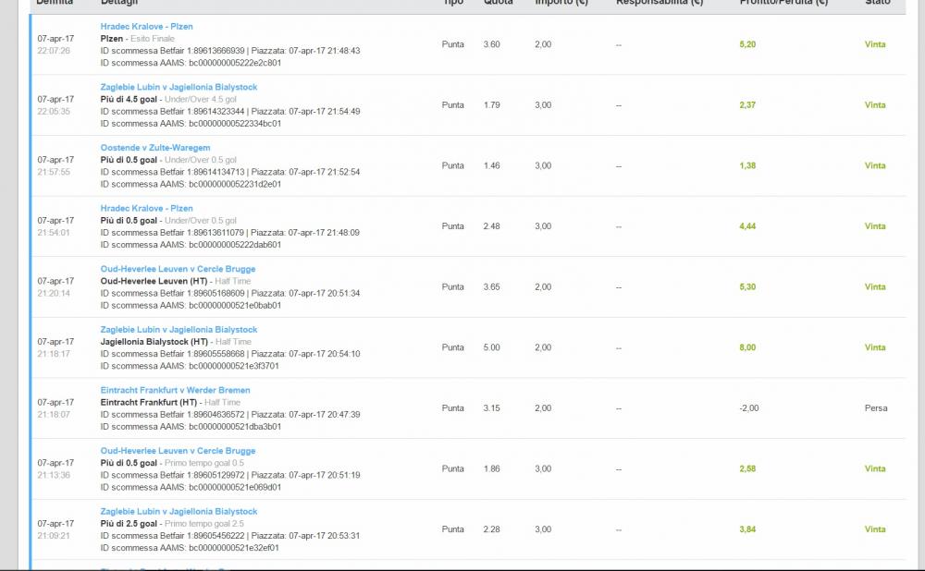Open the first Hradec Kralove - Plzen link
This screenshot has height=571, width=925.
(x=146, y=27)
